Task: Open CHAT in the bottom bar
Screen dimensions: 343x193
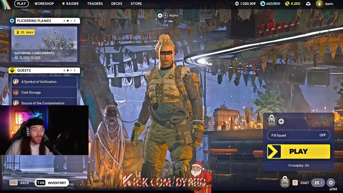Action: tap(301, 183)
